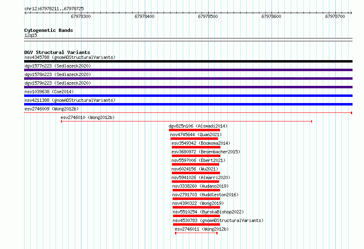Image resolution: width=364 pixels, height=249 pixels.
Task: Click the nsv5941026 red variant bar
Action: [195, 182]
